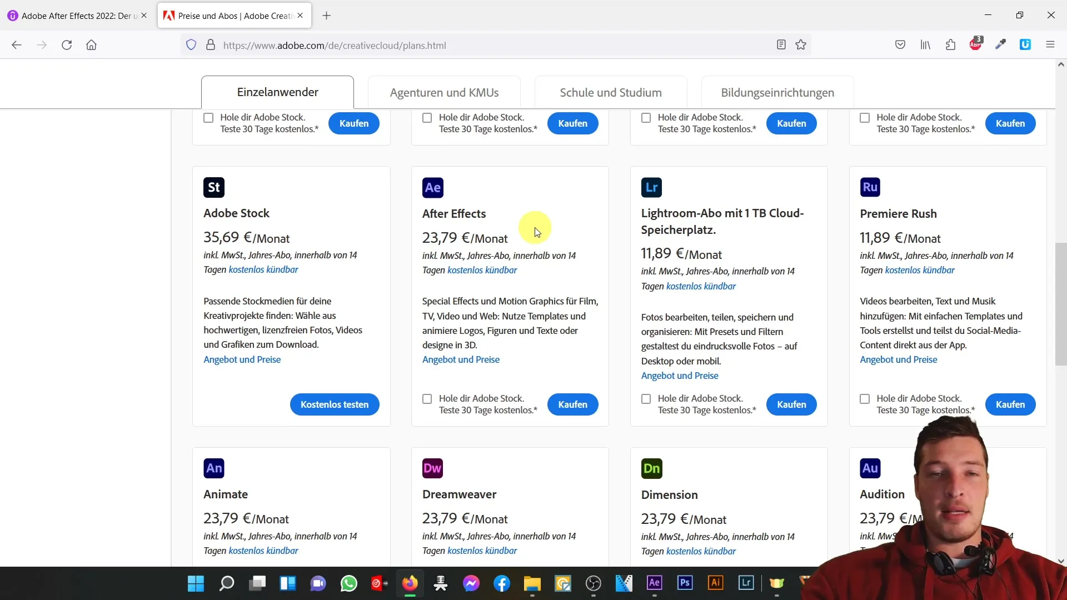Check Adobe Stock box in Lightroom card
This screenshot has width=1067, height=600.
pyautogui.click(x=646, y=399)
